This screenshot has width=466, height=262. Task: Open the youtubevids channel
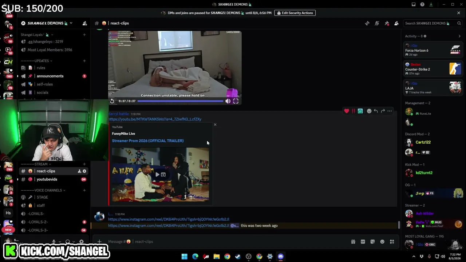pos(54,179)
